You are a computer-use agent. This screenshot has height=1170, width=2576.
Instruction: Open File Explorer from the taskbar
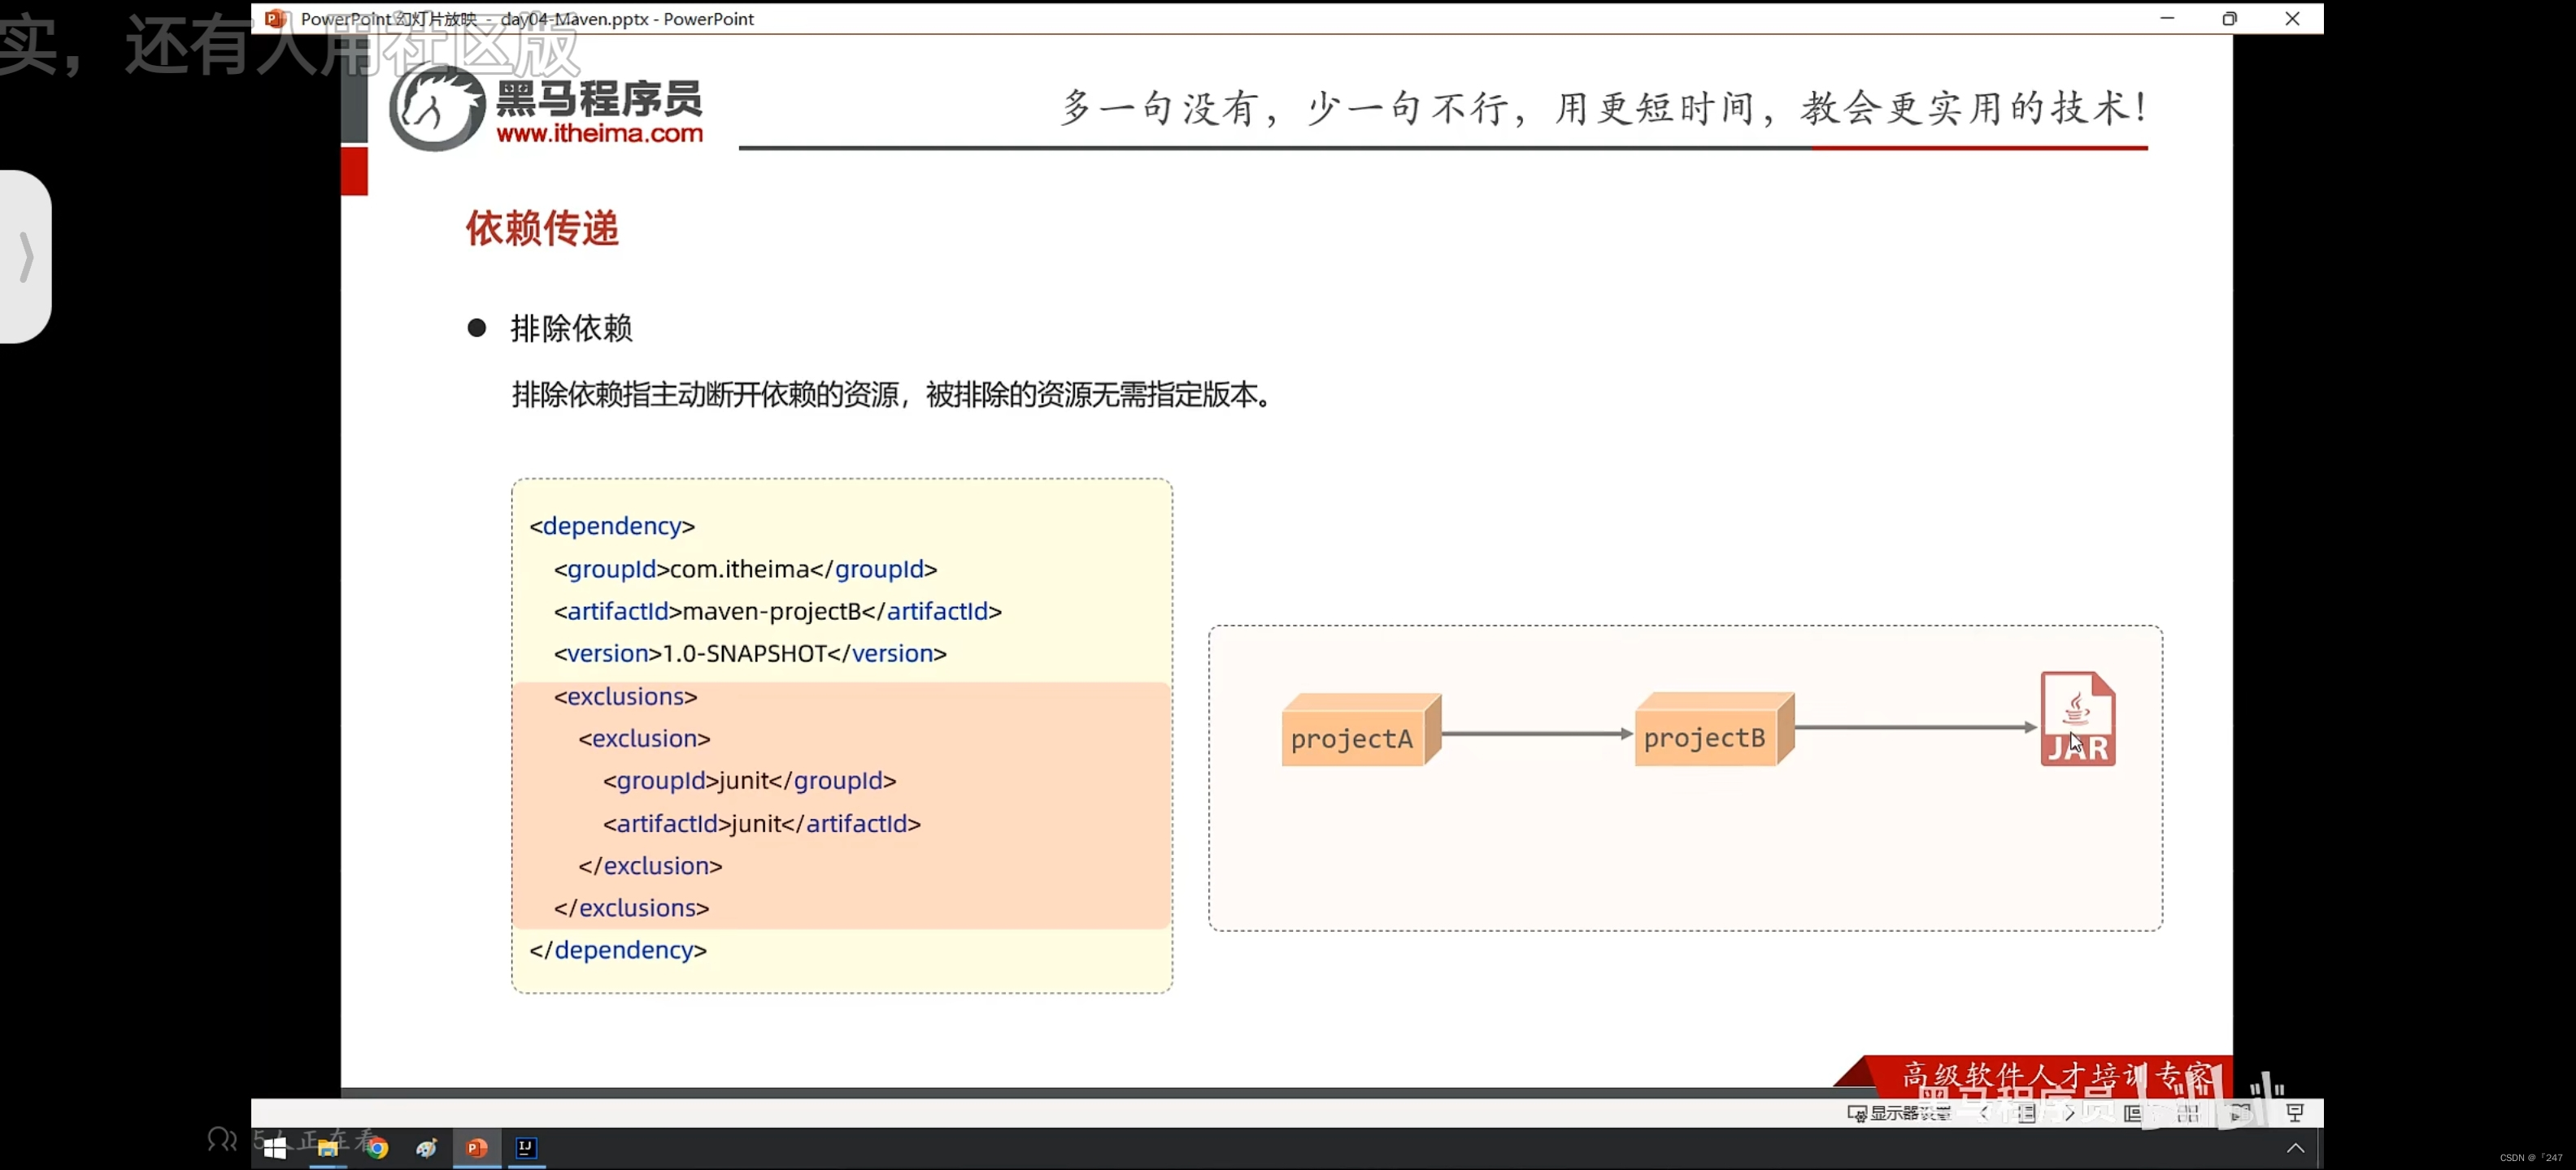[327, 1148]
